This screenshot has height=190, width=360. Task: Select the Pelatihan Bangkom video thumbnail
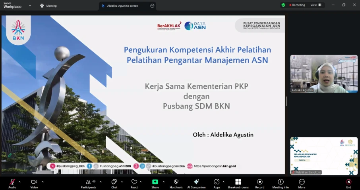coord(324,156)
